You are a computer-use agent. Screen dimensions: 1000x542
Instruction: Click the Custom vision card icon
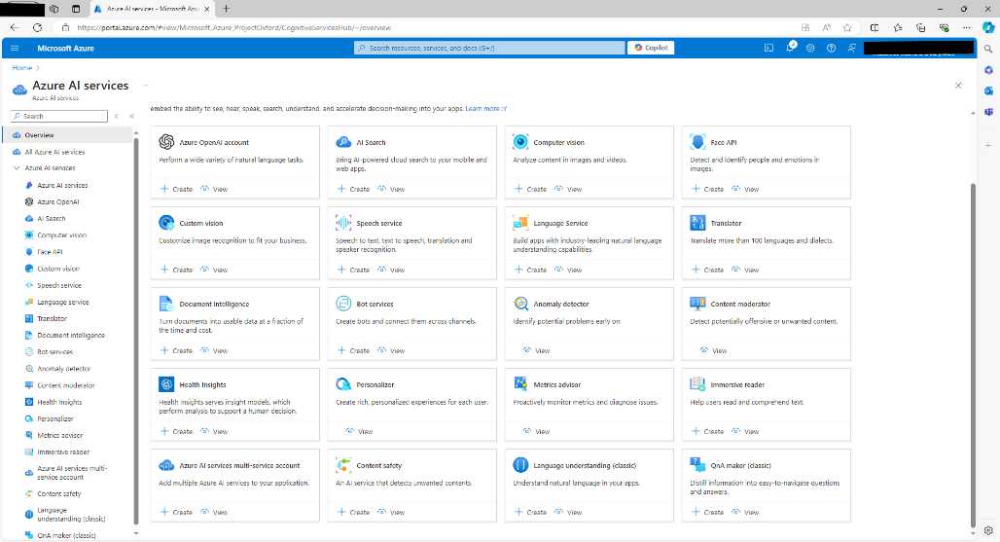166,223
